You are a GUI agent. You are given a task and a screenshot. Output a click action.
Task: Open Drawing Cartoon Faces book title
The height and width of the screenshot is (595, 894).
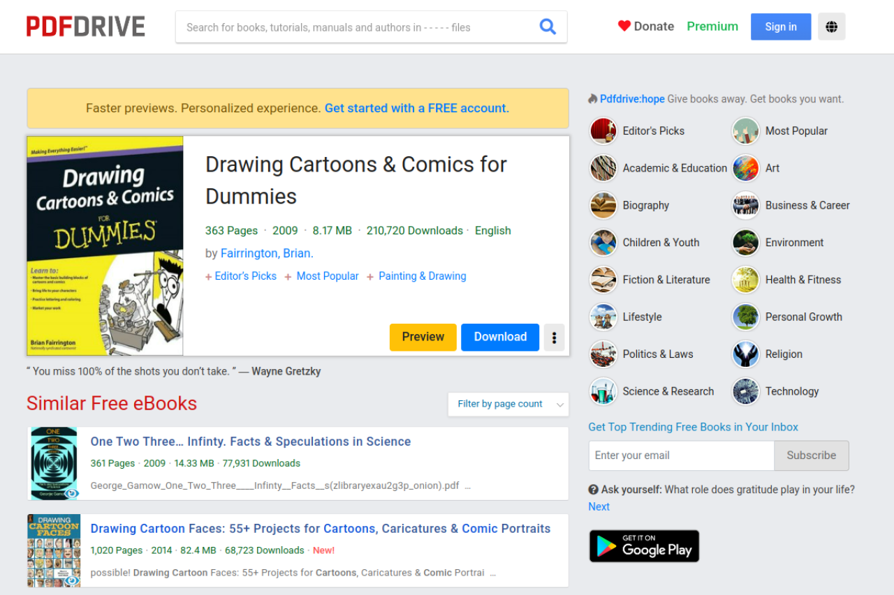[x=321, y=529]
